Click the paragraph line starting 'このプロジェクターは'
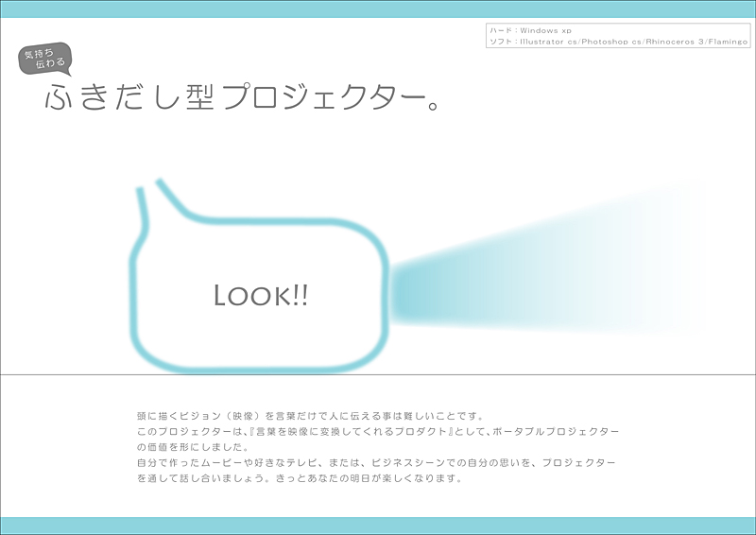Screen dimensions: 756x535 click(x=378, y=431)
